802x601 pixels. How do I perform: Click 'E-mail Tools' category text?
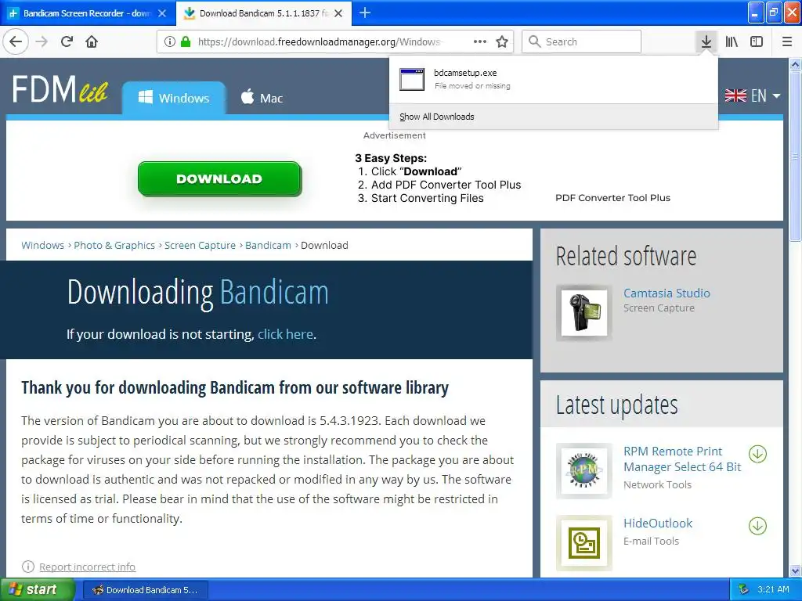(x=651, y=542)
